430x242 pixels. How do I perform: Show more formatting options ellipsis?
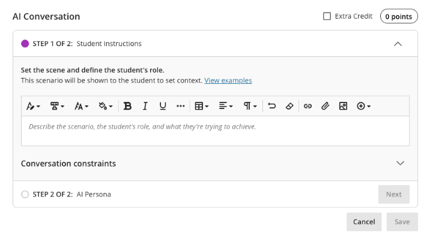point(180,106)
